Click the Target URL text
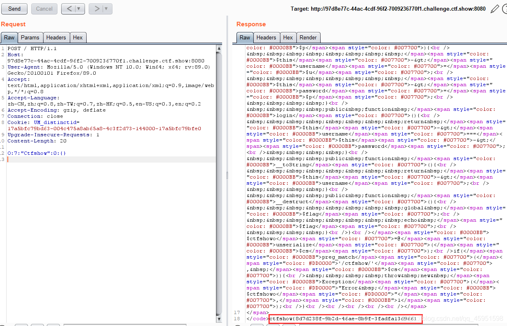 click(x=388, y=9)
